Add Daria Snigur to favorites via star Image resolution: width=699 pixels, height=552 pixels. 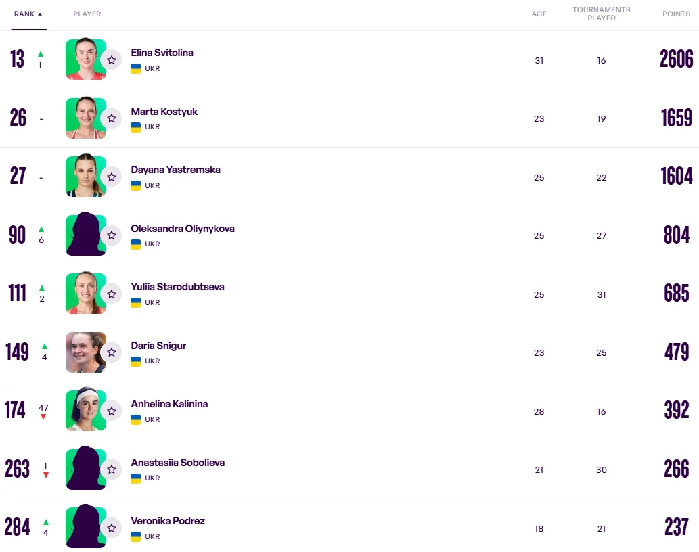coord(112,352)
